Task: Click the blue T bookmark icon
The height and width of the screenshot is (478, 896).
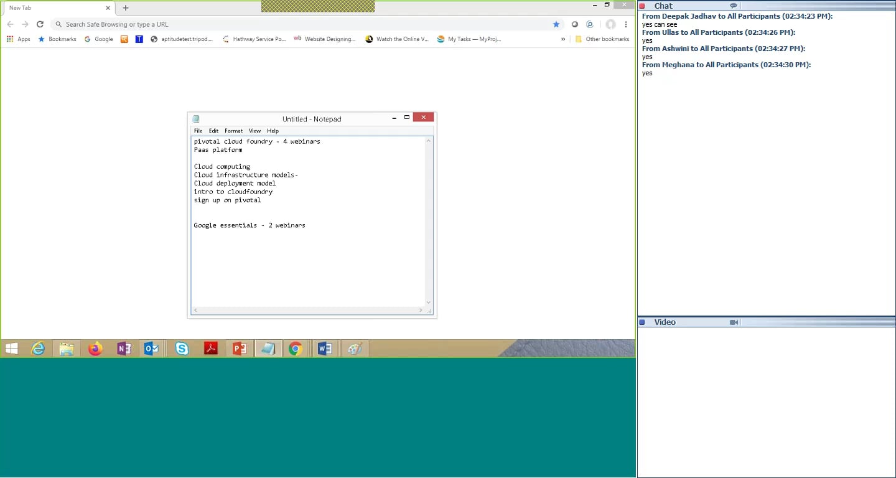Action: pyautogui.click(x=139, y=39)
